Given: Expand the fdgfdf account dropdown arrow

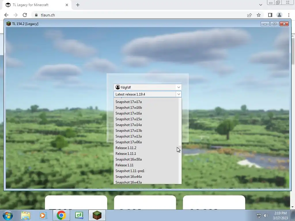Looking at the screenshot, I should click(x=179, y=87).
